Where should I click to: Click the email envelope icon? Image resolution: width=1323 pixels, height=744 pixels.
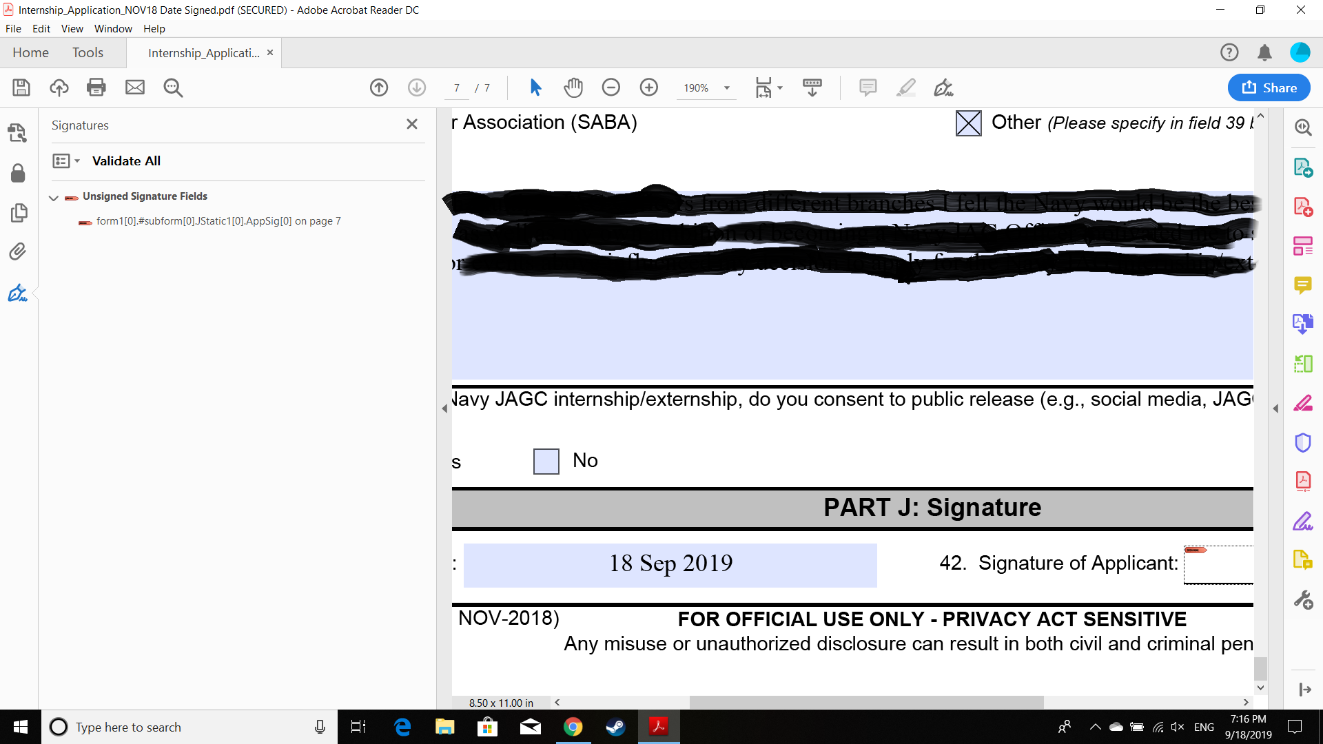point(135,87)
